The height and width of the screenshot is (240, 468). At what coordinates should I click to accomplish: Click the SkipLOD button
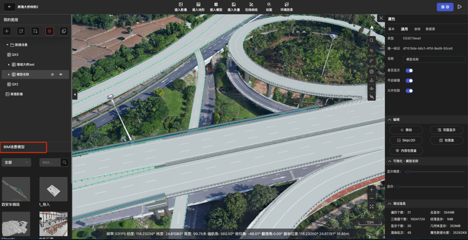(406, 140)
